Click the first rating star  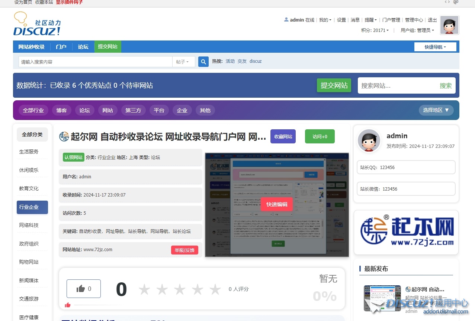pos(144,289)
